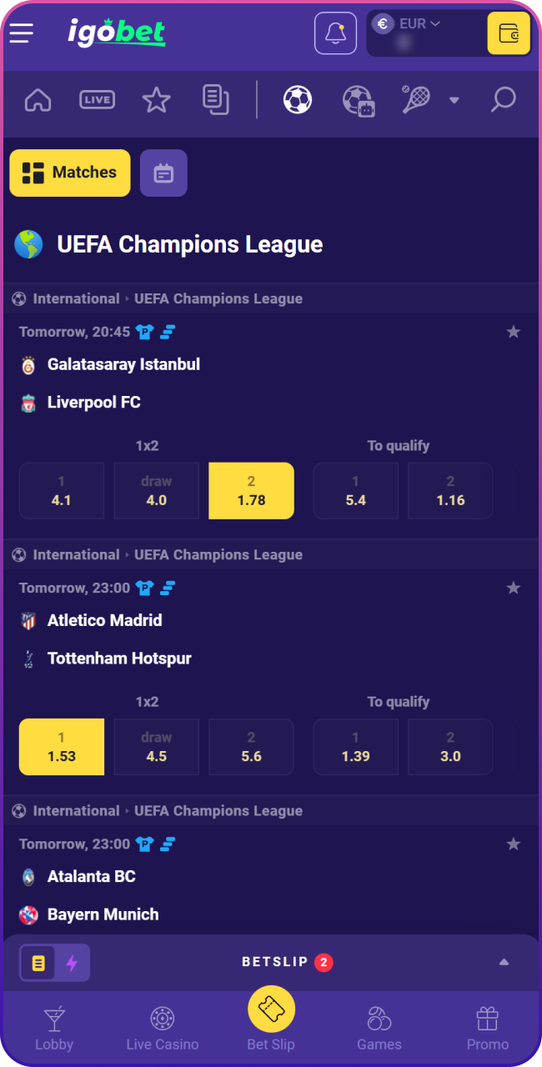Favorite the Atletico Madrid vs Tottenham match

pos(513,588)
